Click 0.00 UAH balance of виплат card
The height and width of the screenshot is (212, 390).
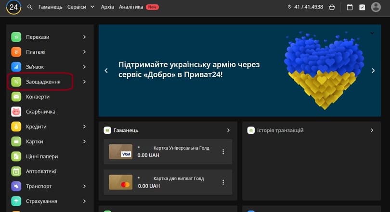pos(149,186)
